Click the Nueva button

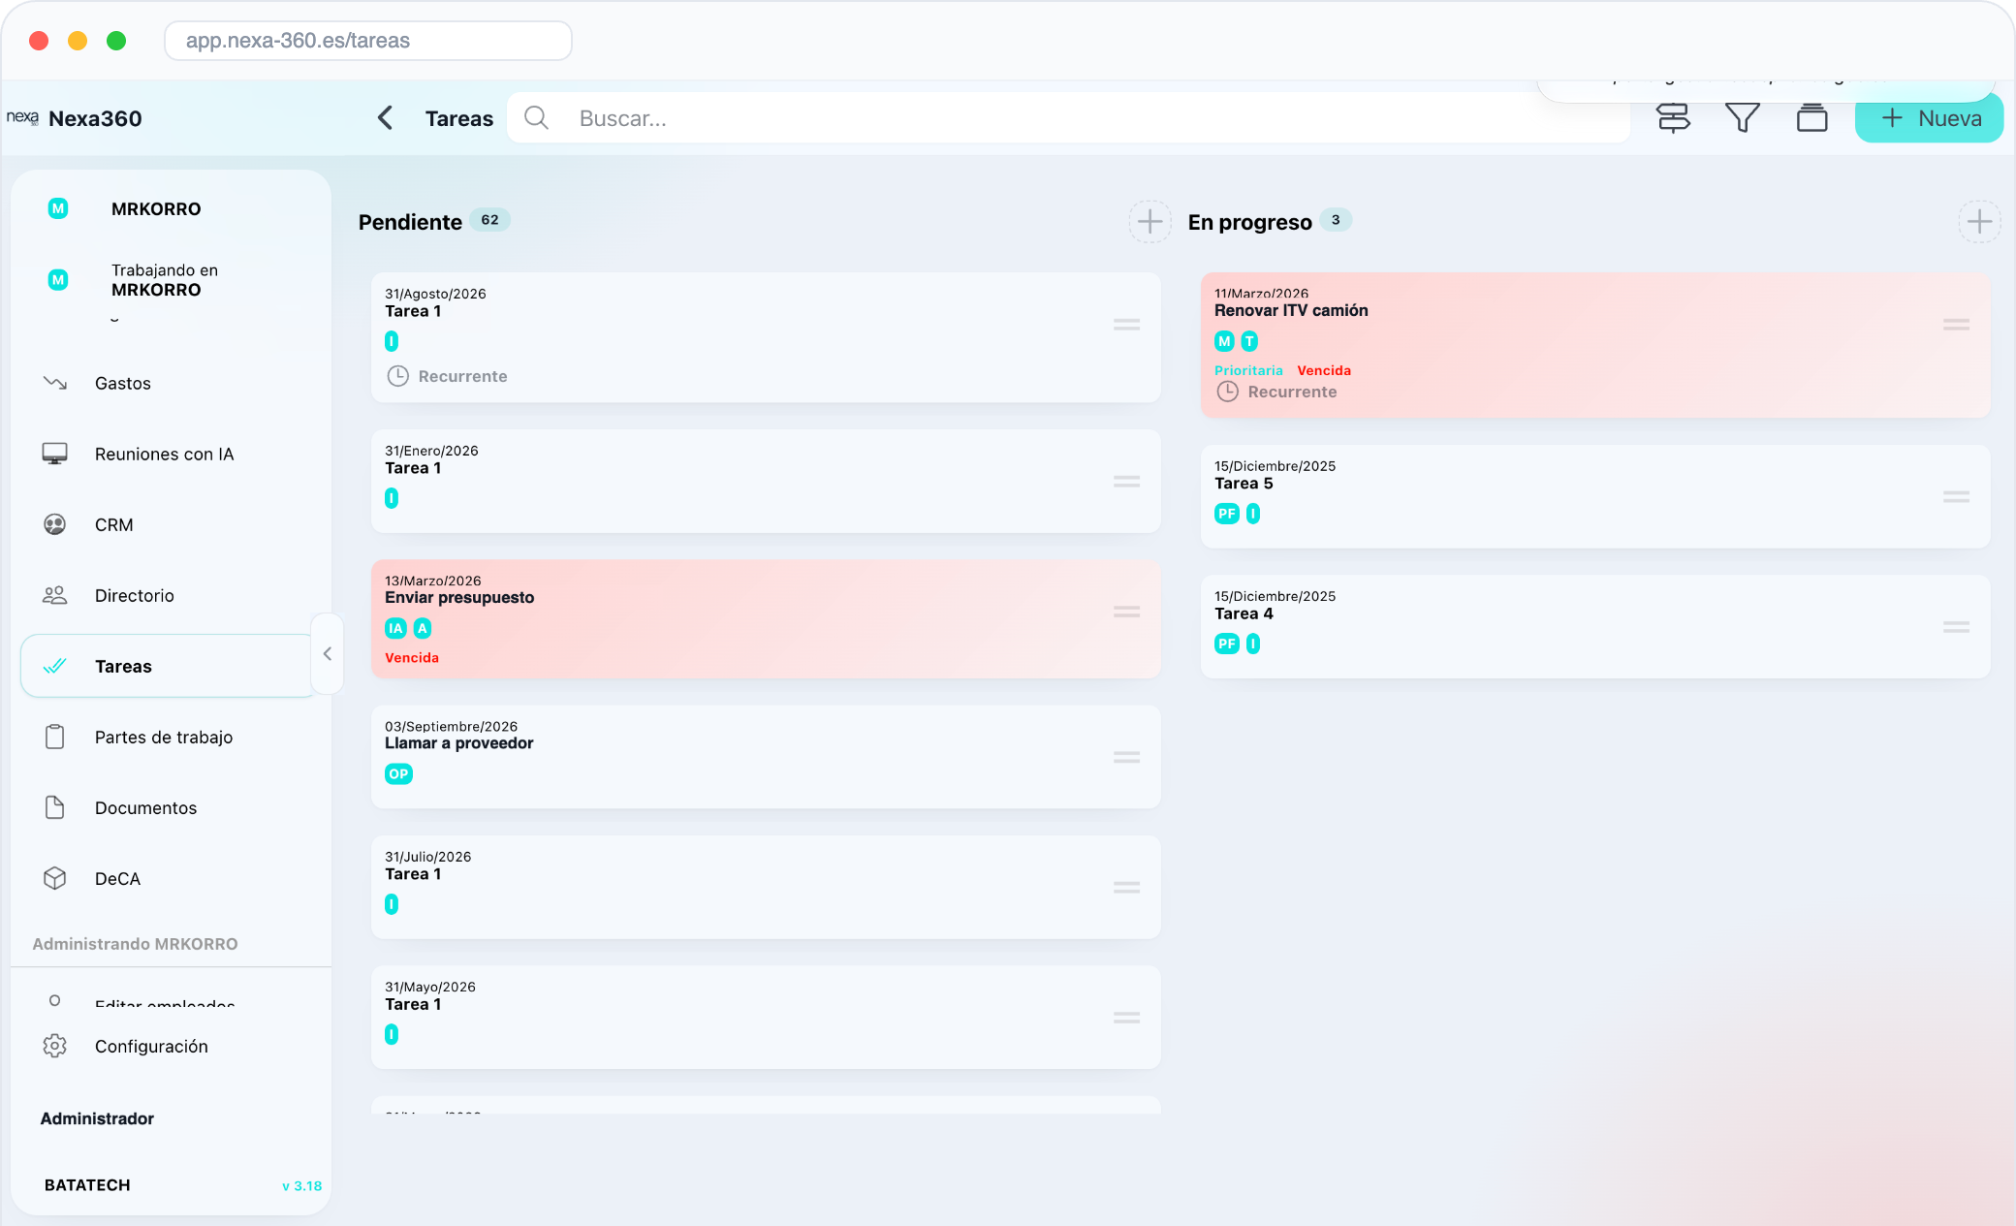1929,118
